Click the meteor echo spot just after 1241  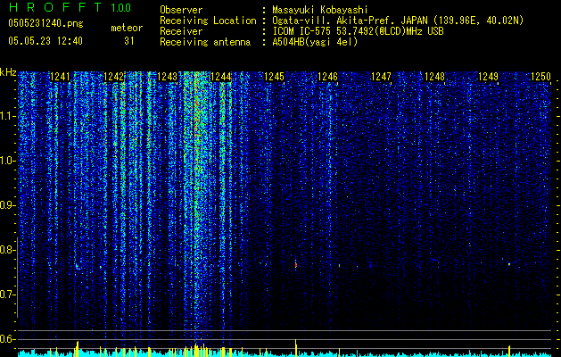pyautogui.click(x=78, y=266)
